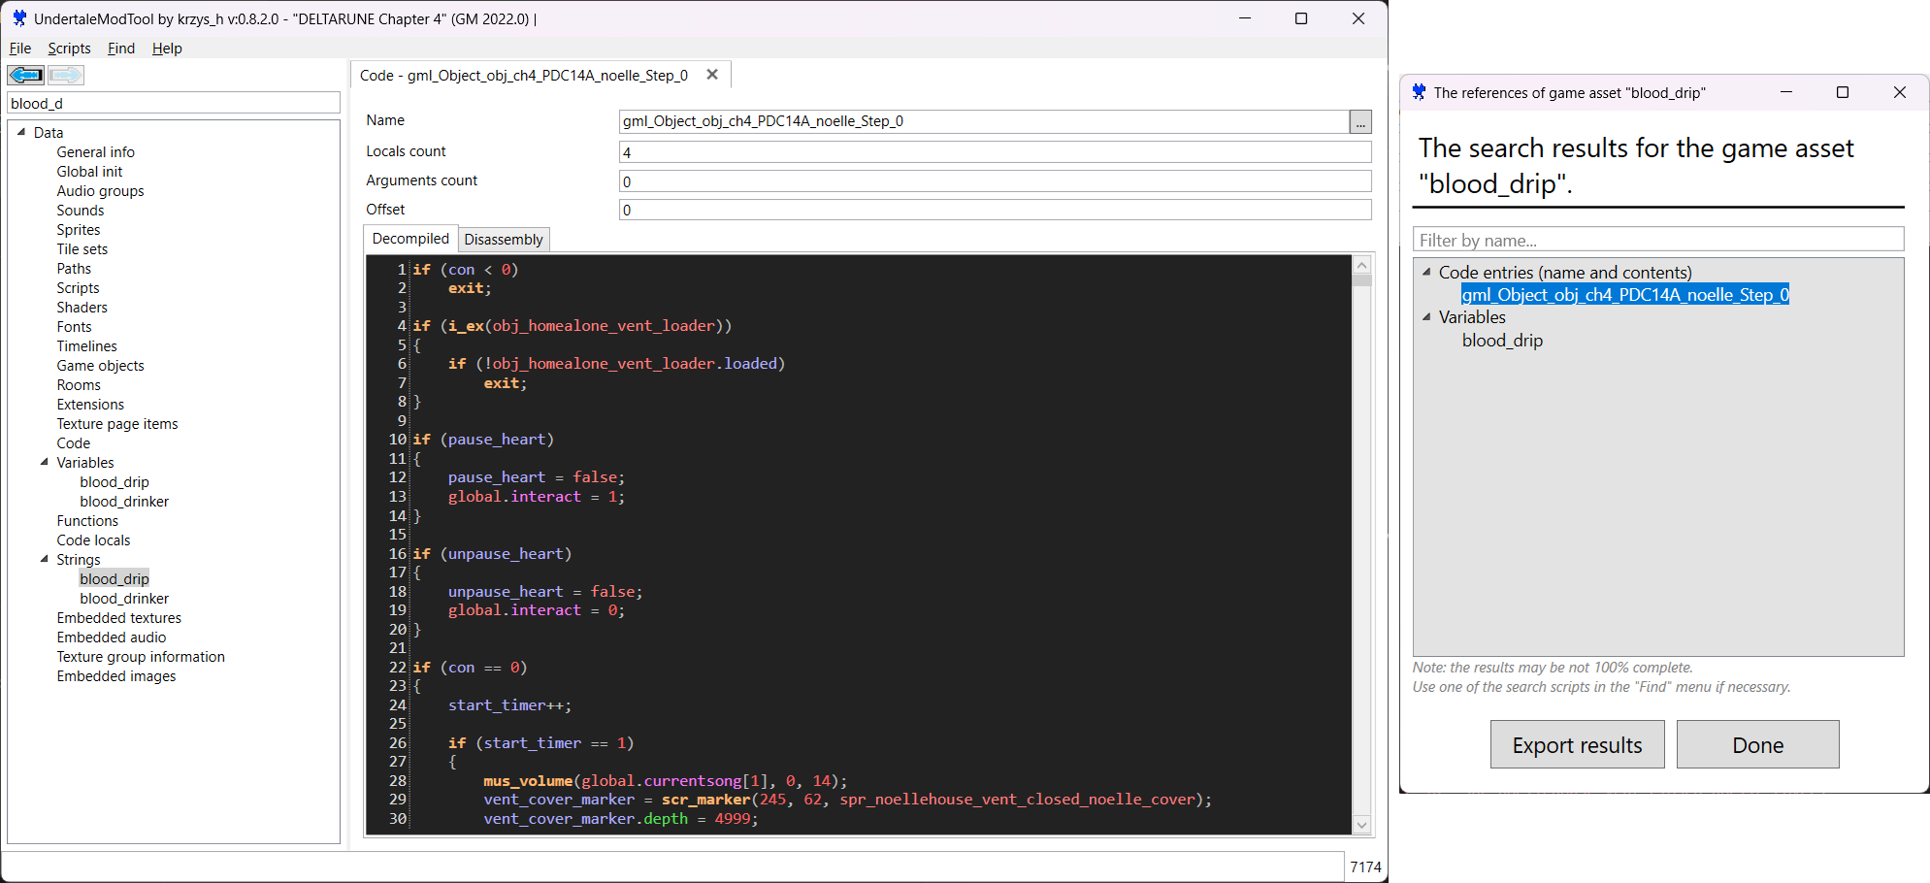The width and height of the screenshot is (1930, 883).
Task: Select Sounds in the tree
Action: [81, 211]
